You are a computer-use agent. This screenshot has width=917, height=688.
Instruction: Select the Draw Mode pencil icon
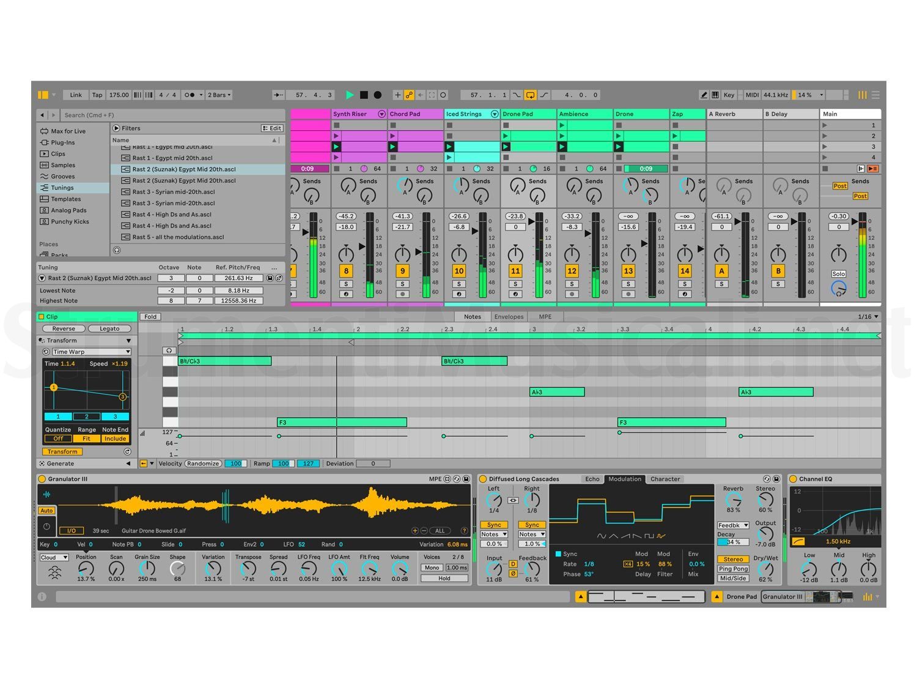tap(704, 95)
